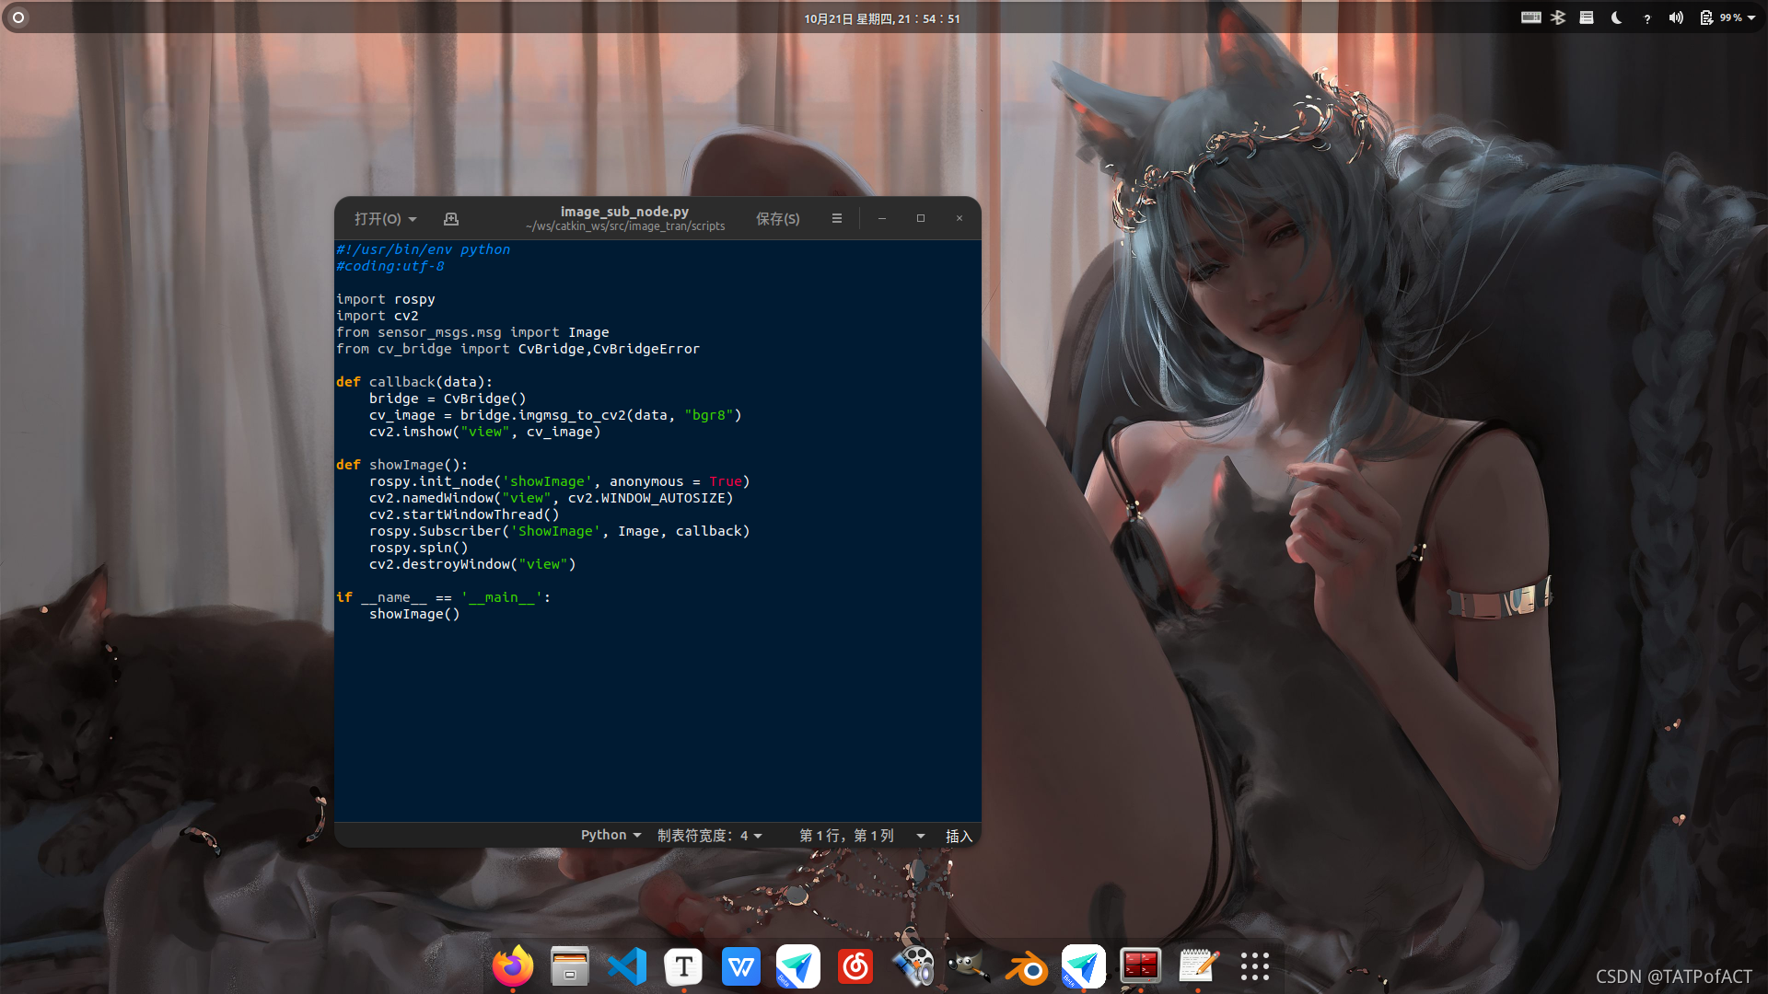Open the notepad text editor in dock
The width and height of the screenshot is (1768, 994).
1198,967
